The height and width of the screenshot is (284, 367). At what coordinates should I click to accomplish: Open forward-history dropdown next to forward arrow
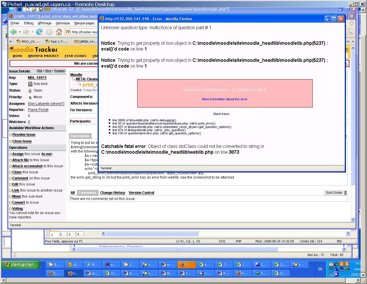click(x=33, y=32)
